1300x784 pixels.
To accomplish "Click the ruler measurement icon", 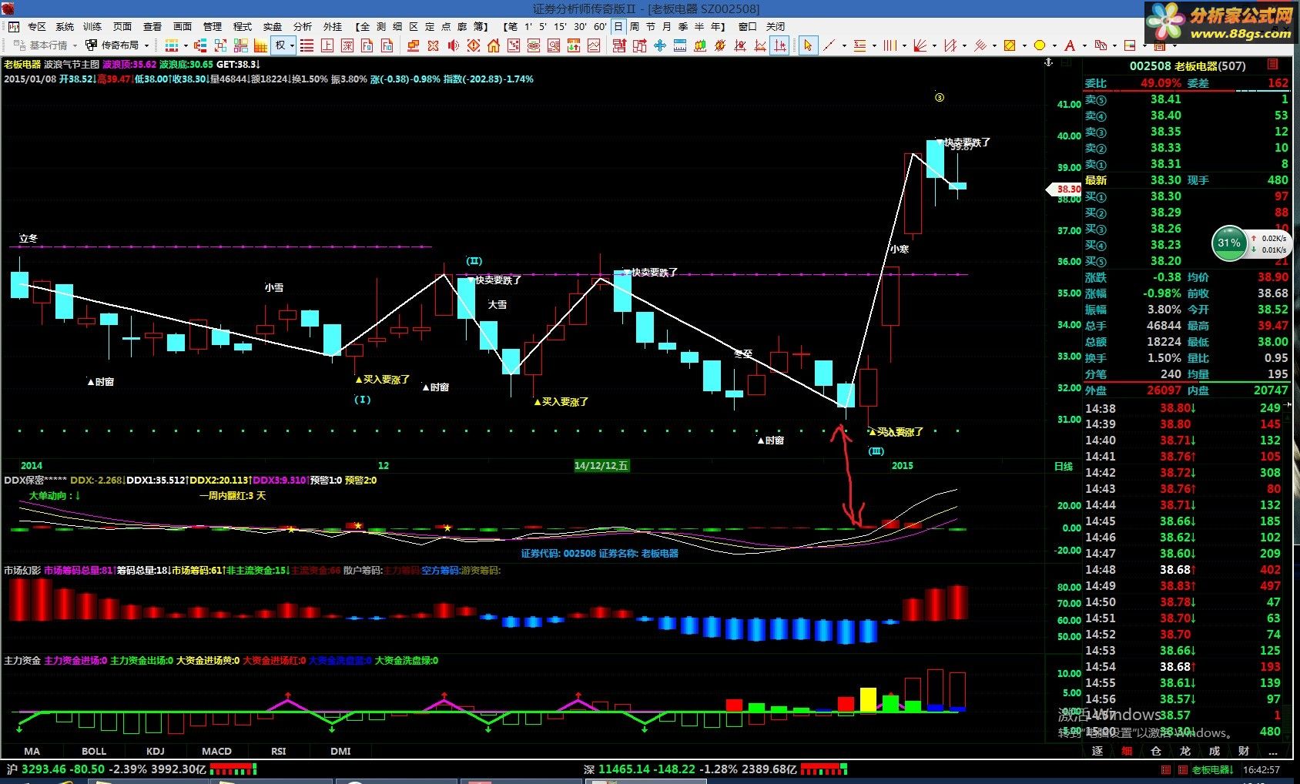I will pos(680,45).
